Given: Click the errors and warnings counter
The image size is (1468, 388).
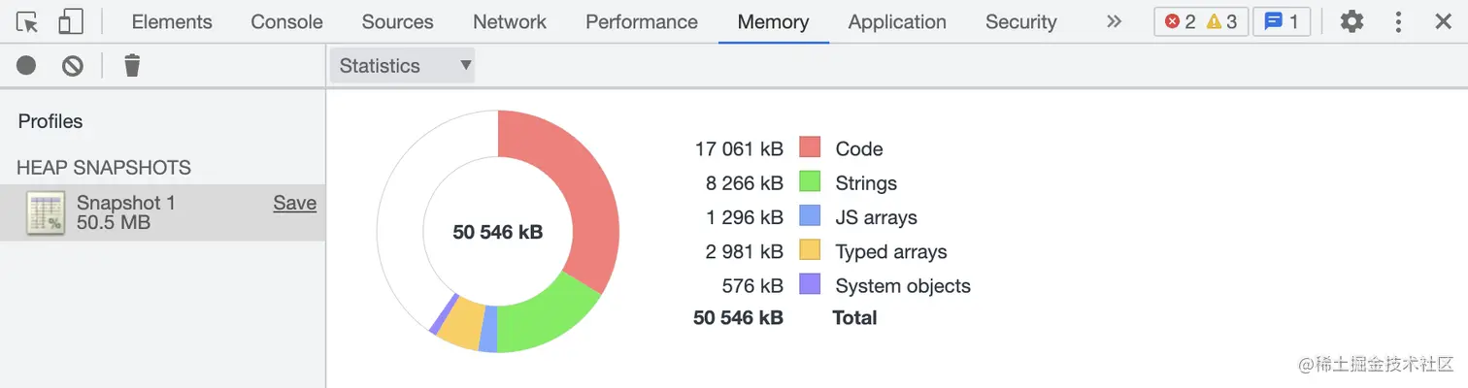Looking at the screenshot, I should [1200, 21].
